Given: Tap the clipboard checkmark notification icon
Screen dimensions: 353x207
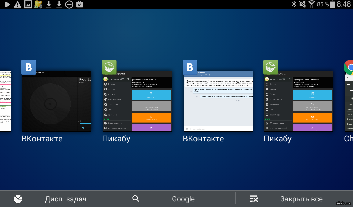Looking at the screenshot, I should [79, 4].
